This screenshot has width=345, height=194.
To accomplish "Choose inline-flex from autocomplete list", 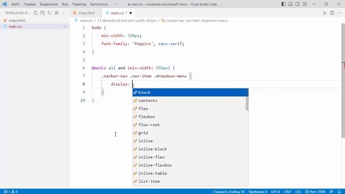I will tap(189, 157).
